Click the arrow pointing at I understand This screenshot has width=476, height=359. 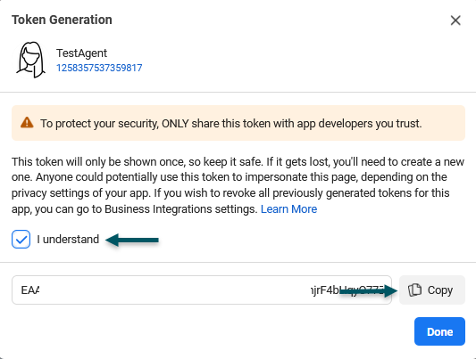tap(132, 240)
